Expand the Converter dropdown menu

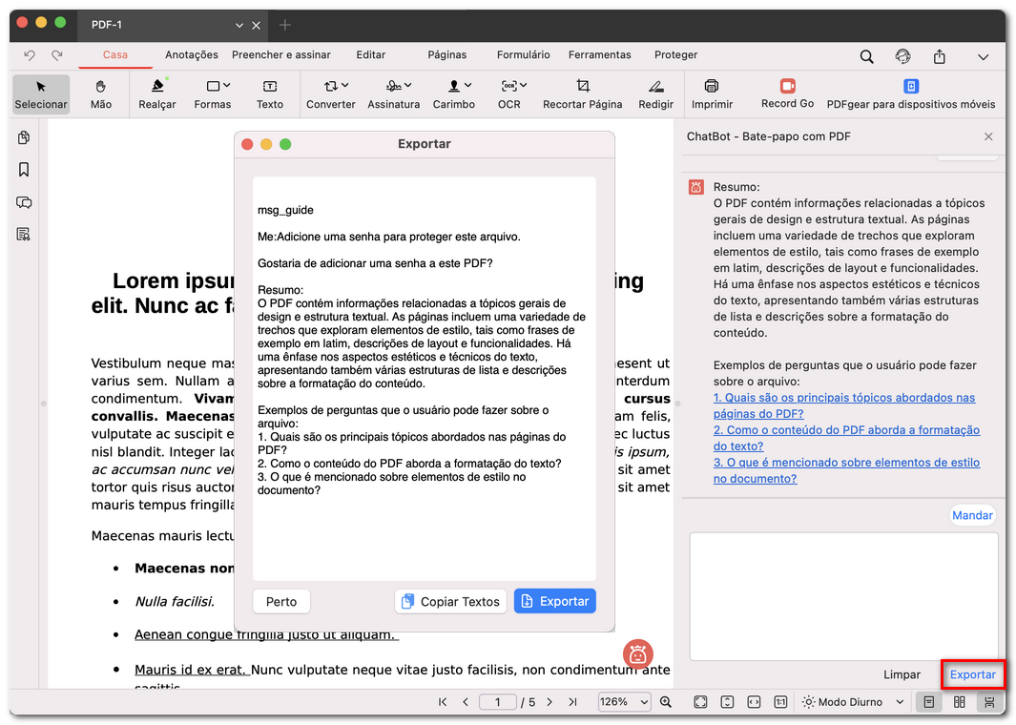[331, 94]
